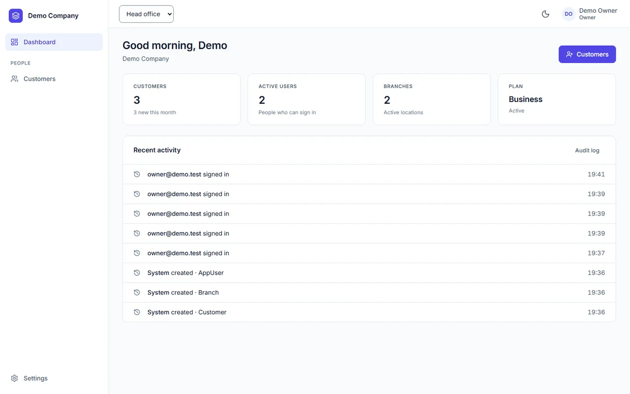
Task: Click the sidebar Customers people icon
Action: (x=14, y=79)
